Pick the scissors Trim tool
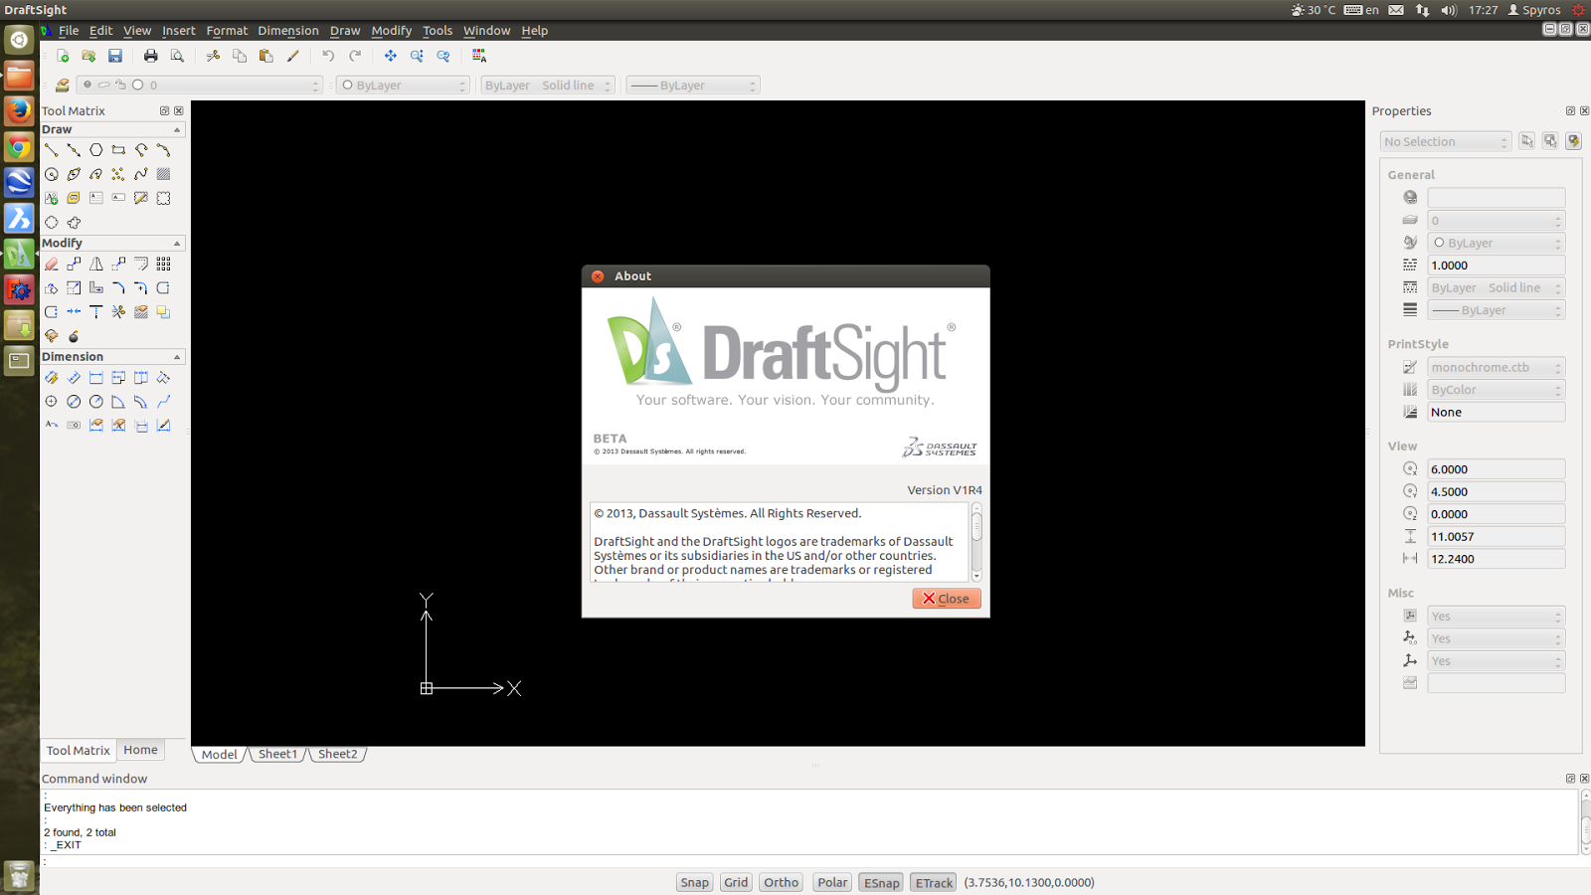Image resolution: width=1591 pixels, height=895 pixels. point(118,312)
